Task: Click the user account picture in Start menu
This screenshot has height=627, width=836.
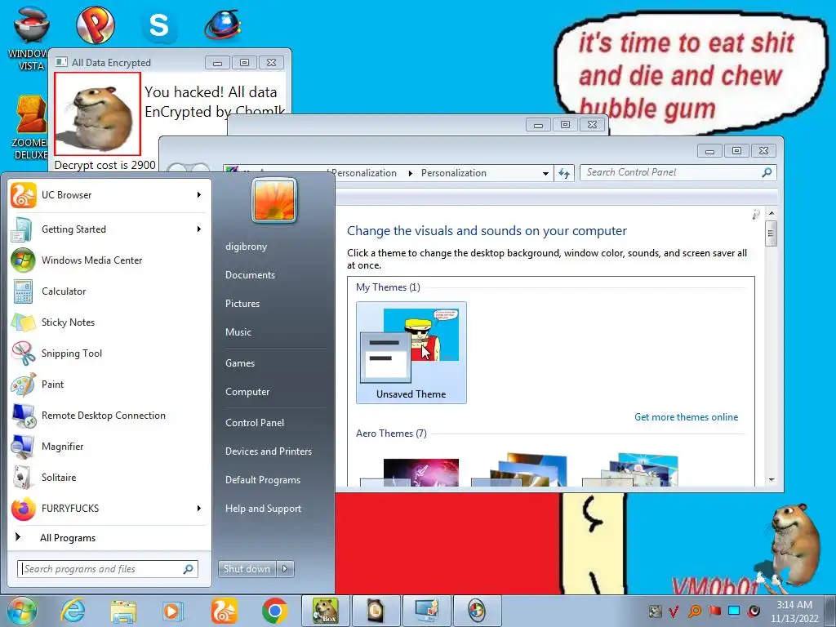Action: (x=274, y=201)
